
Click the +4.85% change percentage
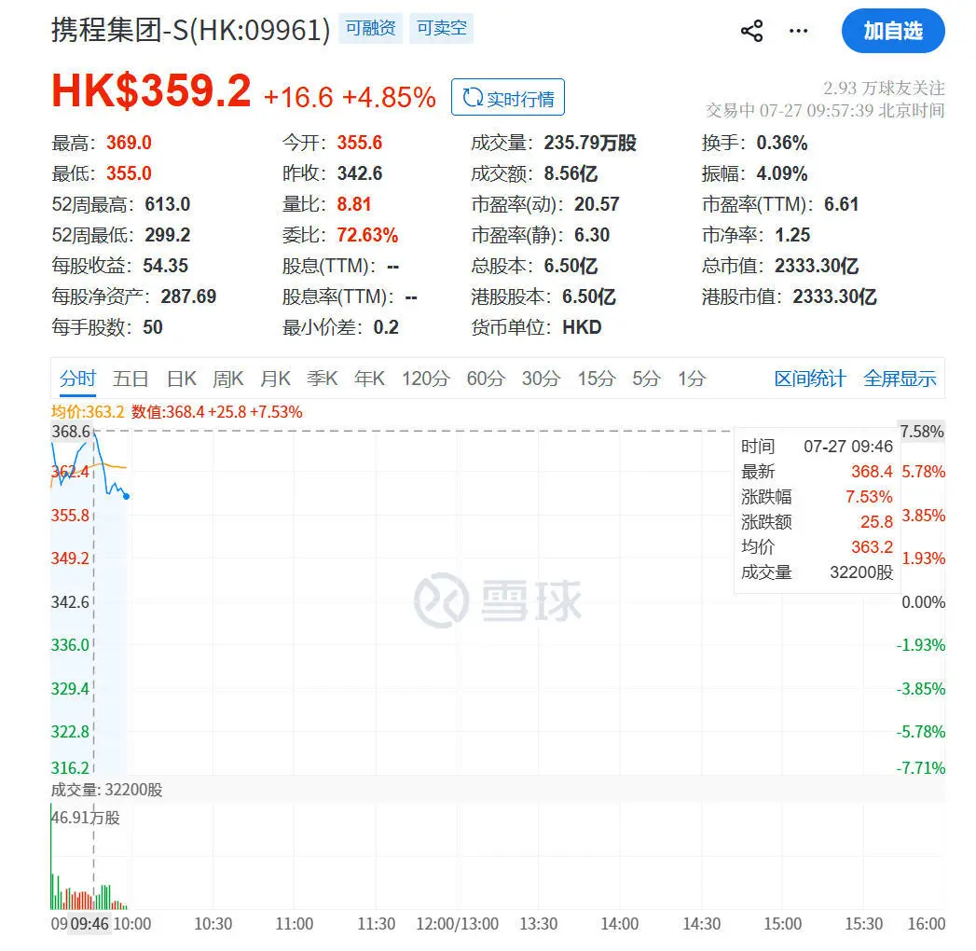pos(389,97)
